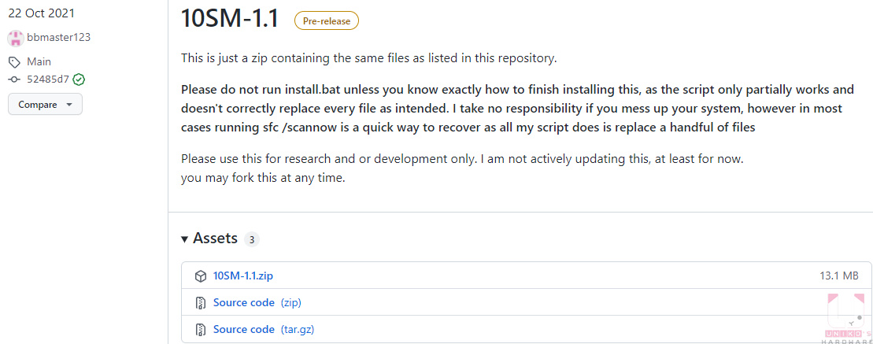The height and width of the screenshot is (344, 873).
Task: Click the zip file icon beside Source code (zip)
Action: (201, 303)
